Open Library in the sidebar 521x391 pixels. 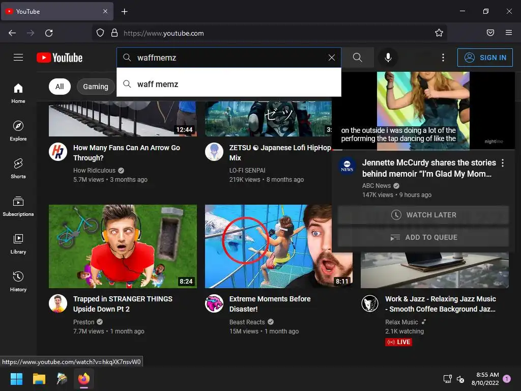click(18, 244)
